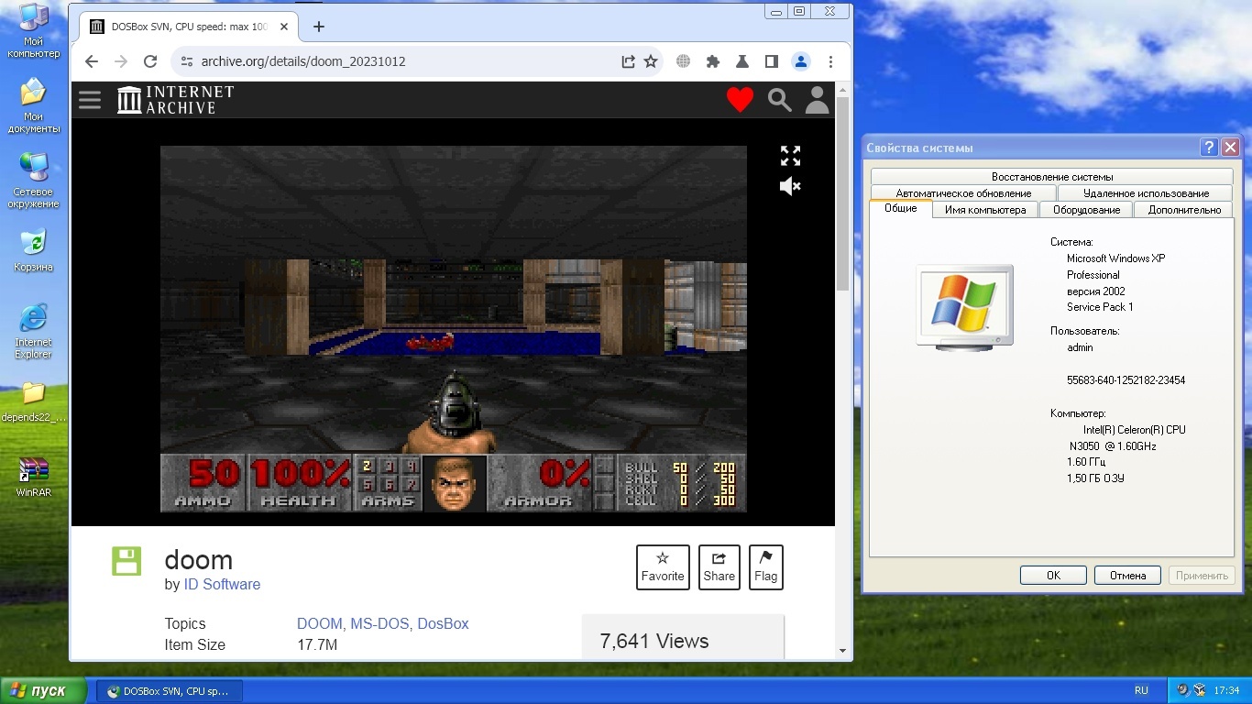
Task: Go forward in Chrome
Action: [x=121, y=61]
